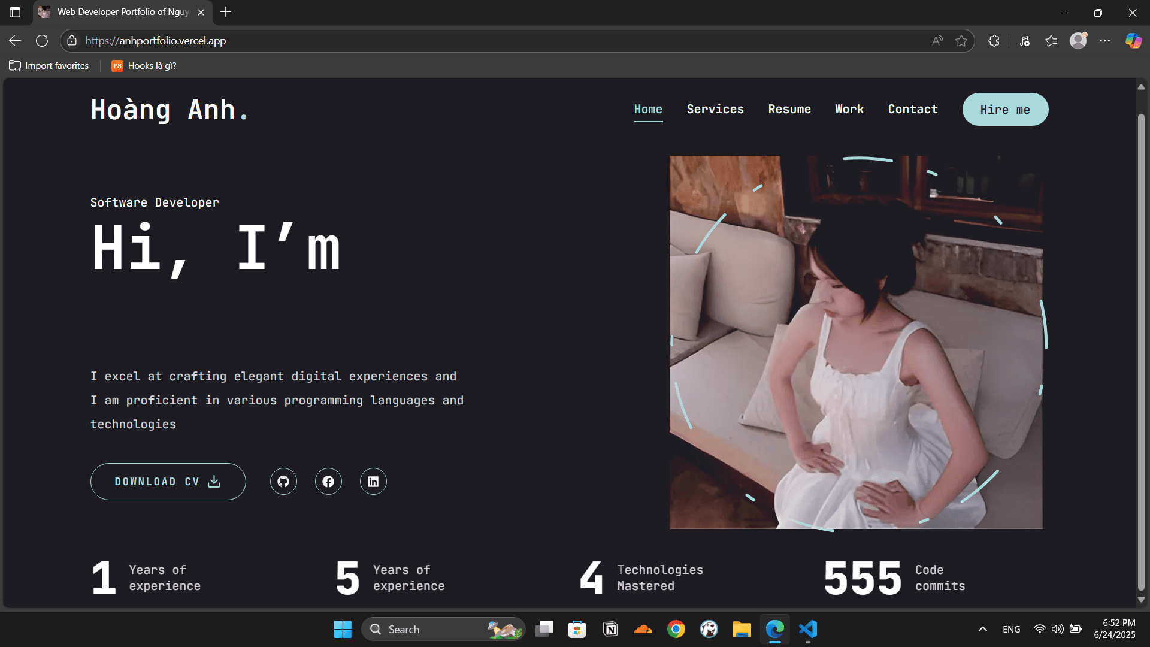Click the Hire me button

point(1005,110)
